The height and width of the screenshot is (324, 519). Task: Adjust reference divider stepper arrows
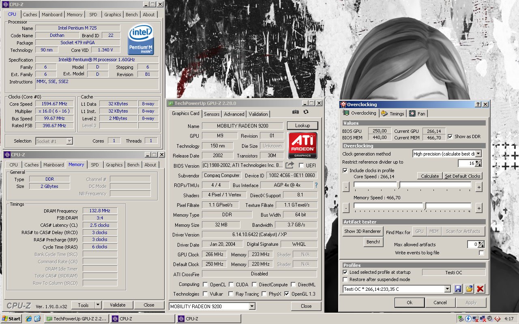pyautogui.click(x=478, y=163)
